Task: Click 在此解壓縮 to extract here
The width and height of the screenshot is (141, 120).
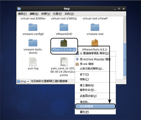Action: pos(95,106)
